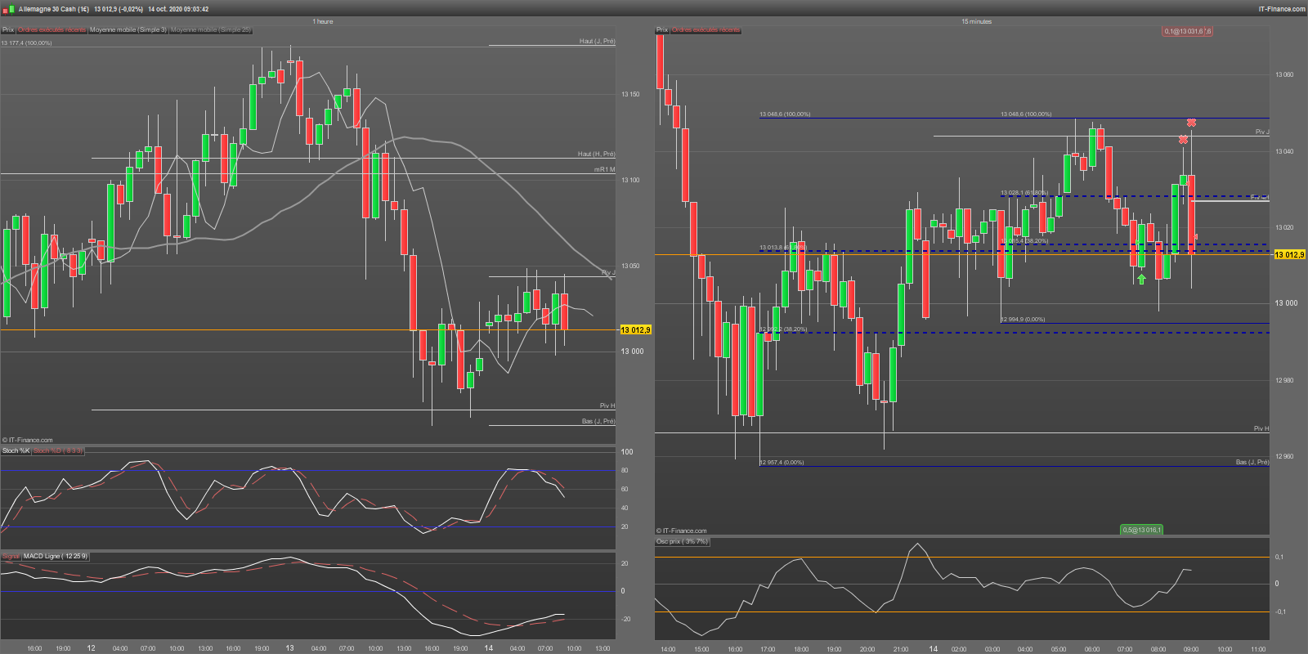Click the Haut (J, Pré) level label
The image size is (1308, 654).
[597, 41]
